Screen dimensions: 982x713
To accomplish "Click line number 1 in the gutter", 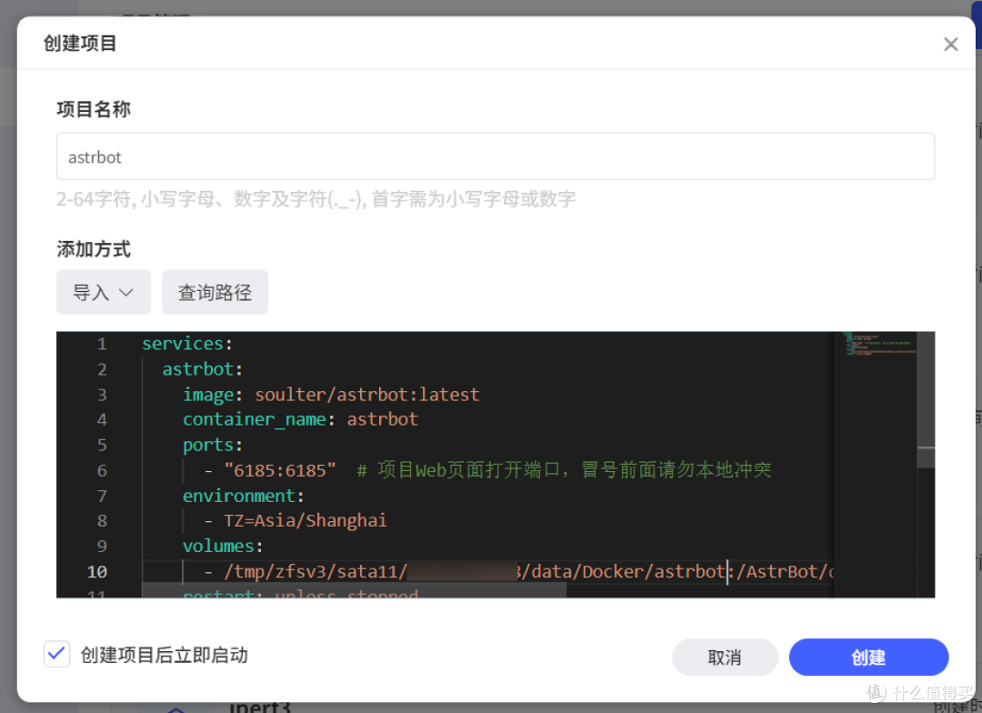I will click(102, 344).
